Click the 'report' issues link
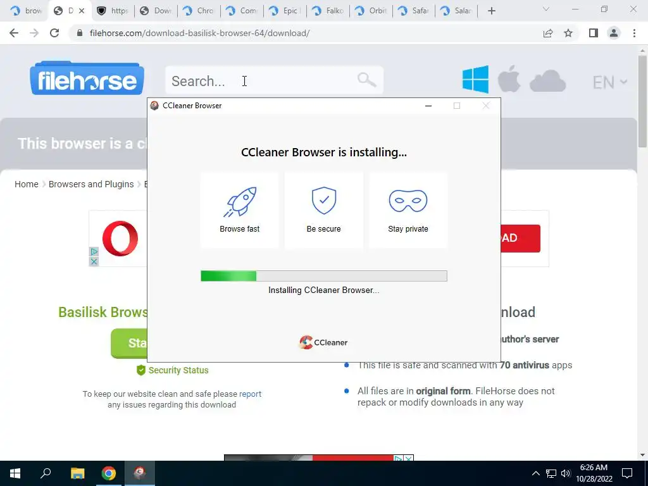648x486 pixels. coord(250,394)
